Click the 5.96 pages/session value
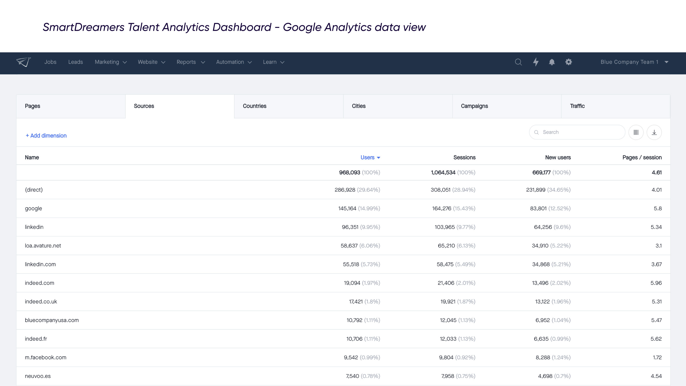 coord(656,283)
